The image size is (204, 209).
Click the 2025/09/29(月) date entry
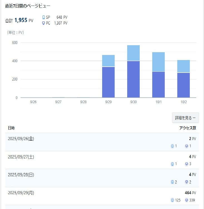pos(21,193)
